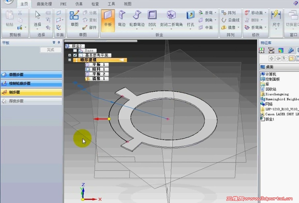Viewport: 299px width, 203px height.
Task: Switch to the 主页 ribbon tab
Action: point(24,4)
